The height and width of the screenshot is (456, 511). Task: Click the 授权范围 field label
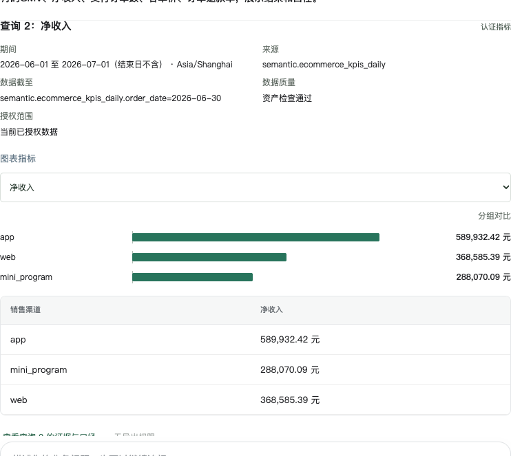(x=17, y=116)
